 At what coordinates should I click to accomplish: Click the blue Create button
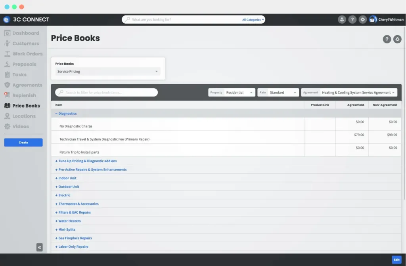click(23, 142)
